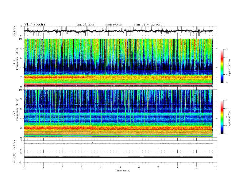
Task: Click the 'ch.1(V)' waveform axis label
Action: pyautogui.click(x=15, y=31)
